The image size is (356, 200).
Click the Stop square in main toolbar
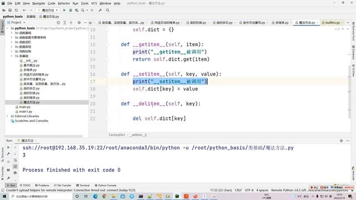tap(92, 10)
